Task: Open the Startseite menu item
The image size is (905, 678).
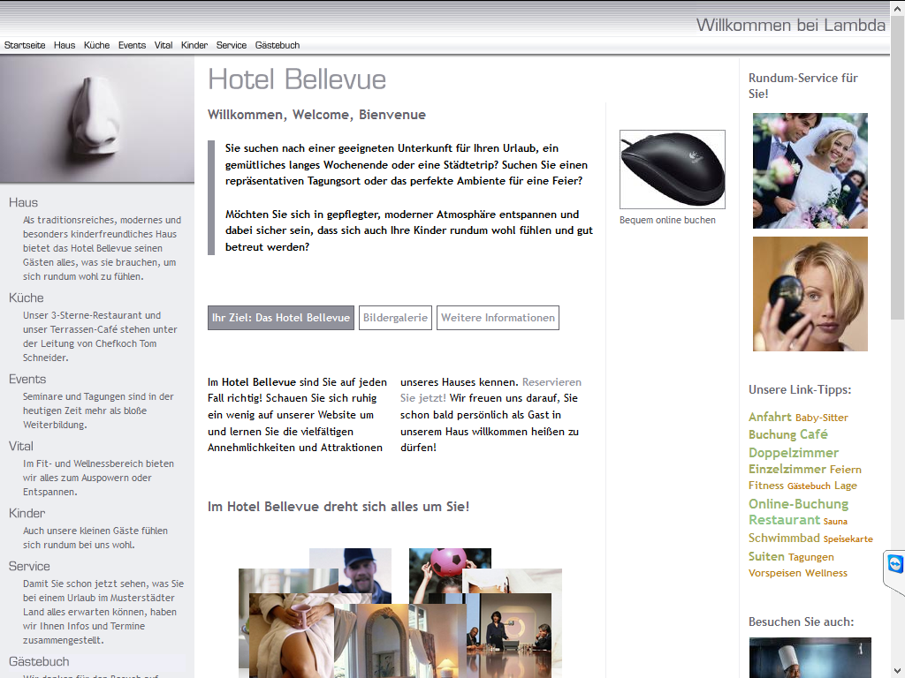Action: pos(25,45)
